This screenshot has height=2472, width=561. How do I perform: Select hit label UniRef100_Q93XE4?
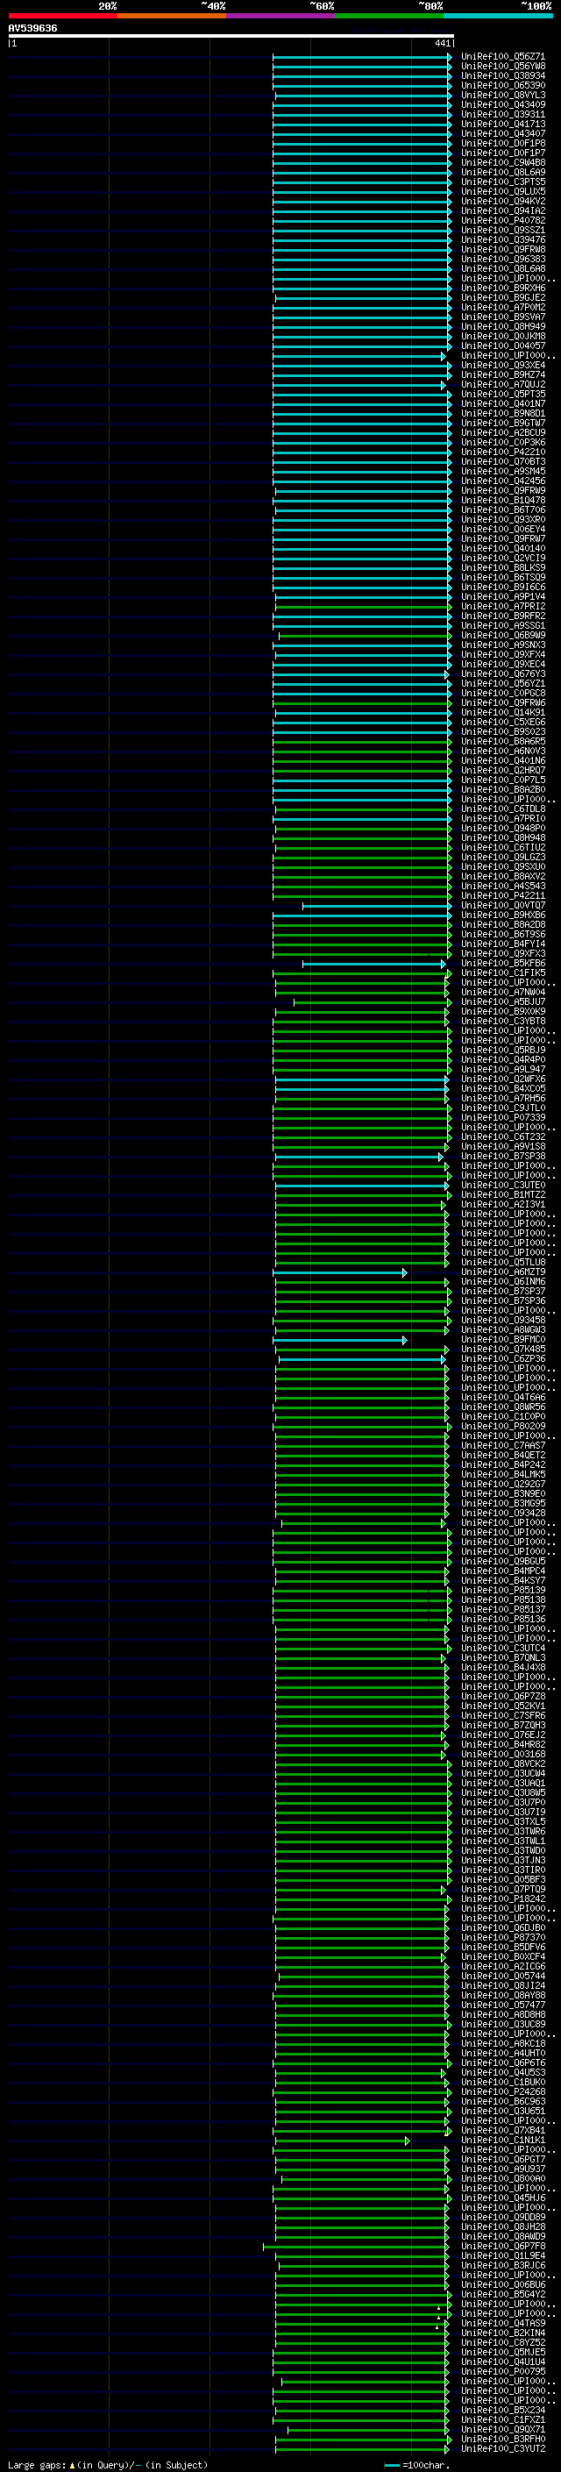[x=502, y=365]
